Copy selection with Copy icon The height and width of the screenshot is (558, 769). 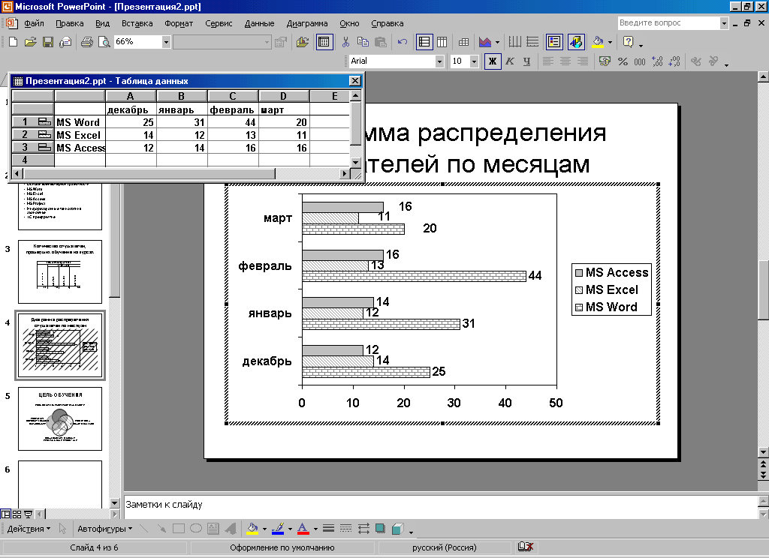point(363,42)
